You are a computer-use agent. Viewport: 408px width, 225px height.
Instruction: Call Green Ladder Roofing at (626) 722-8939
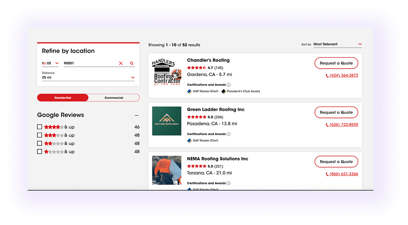tap(344, 125)
